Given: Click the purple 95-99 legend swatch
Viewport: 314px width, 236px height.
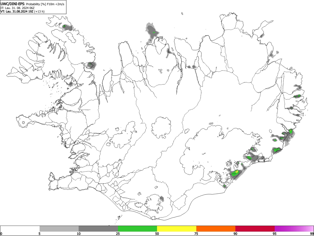Looking at the screenshot, I should pos(294,229).
